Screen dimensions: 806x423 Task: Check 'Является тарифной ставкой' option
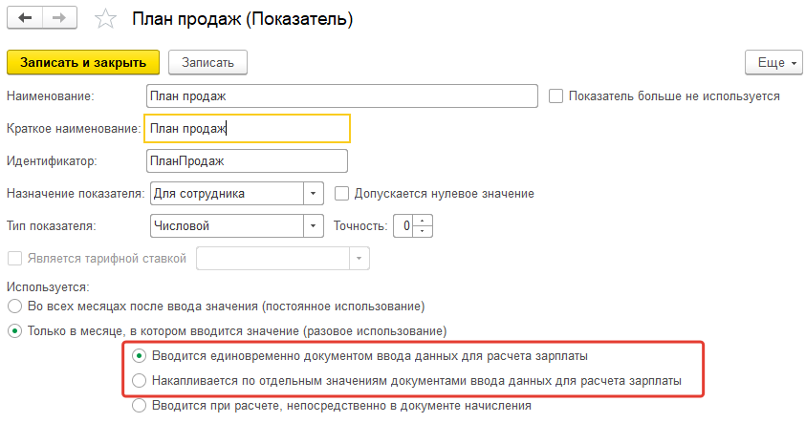coord(13,258)
